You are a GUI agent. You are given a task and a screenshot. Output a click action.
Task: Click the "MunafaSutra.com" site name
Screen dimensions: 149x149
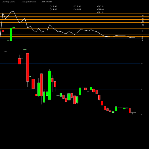29,2
